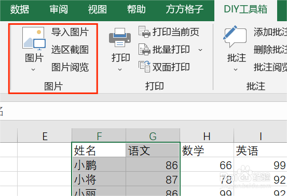This screenshot has height=196, width=287.
Task: Open the 帮助 tab
Action: (136, 9)
